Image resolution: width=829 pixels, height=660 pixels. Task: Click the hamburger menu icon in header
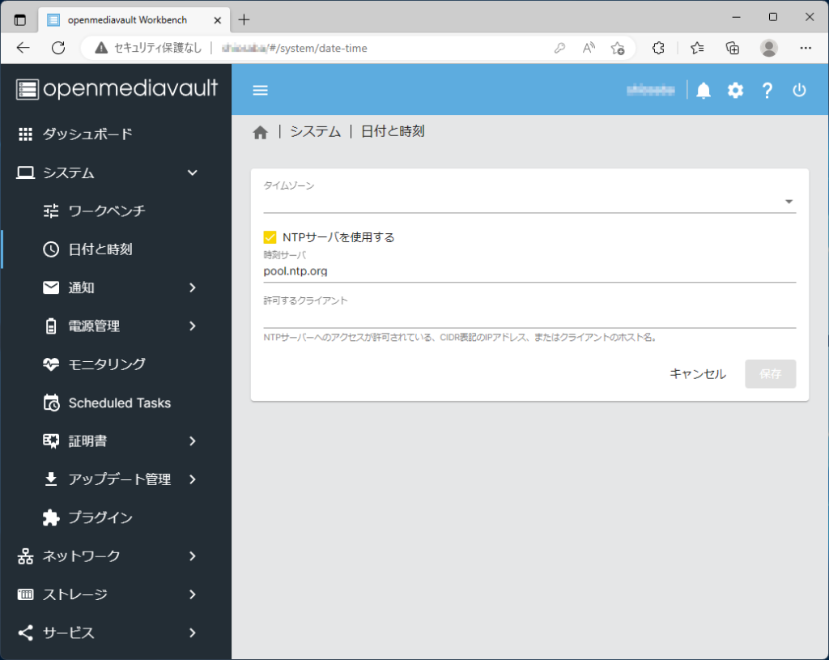tap(260, 90)
